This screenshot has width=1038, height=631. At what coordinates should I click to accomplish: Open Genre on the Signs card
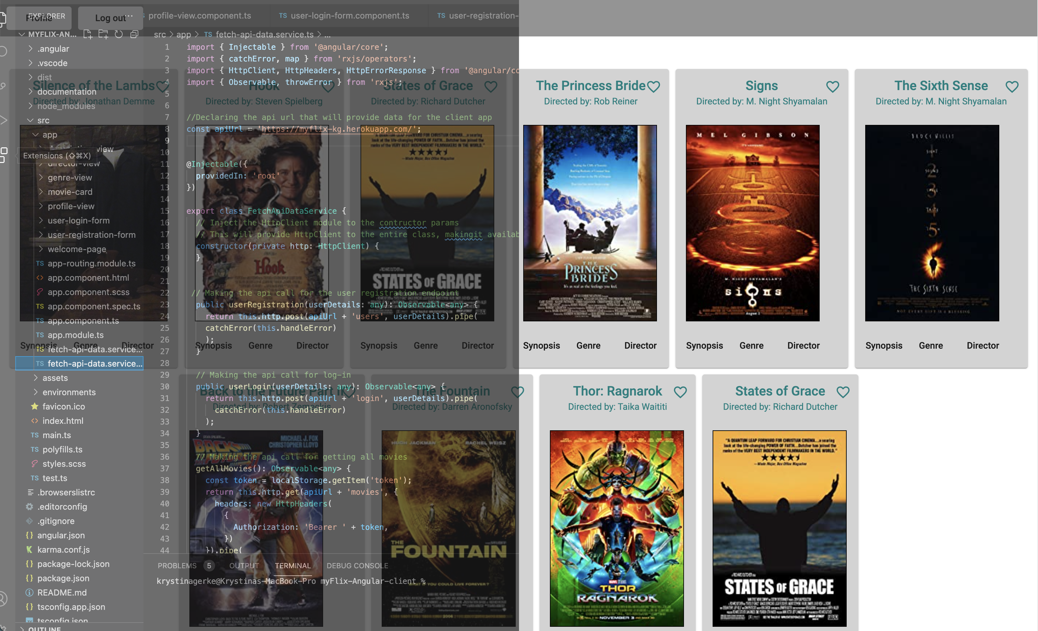point(751,345)
